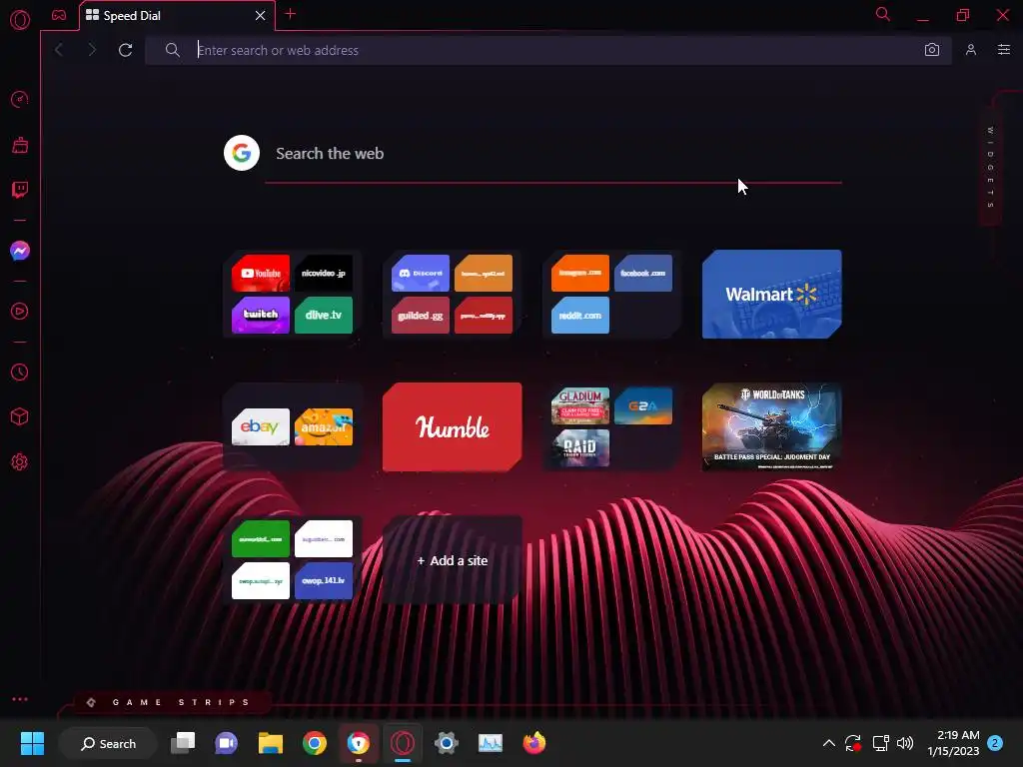The height and width of the screenshot is (767, 1023).
Task: Launch Google Chrome from the taskbar
Action: coord(315,743)
